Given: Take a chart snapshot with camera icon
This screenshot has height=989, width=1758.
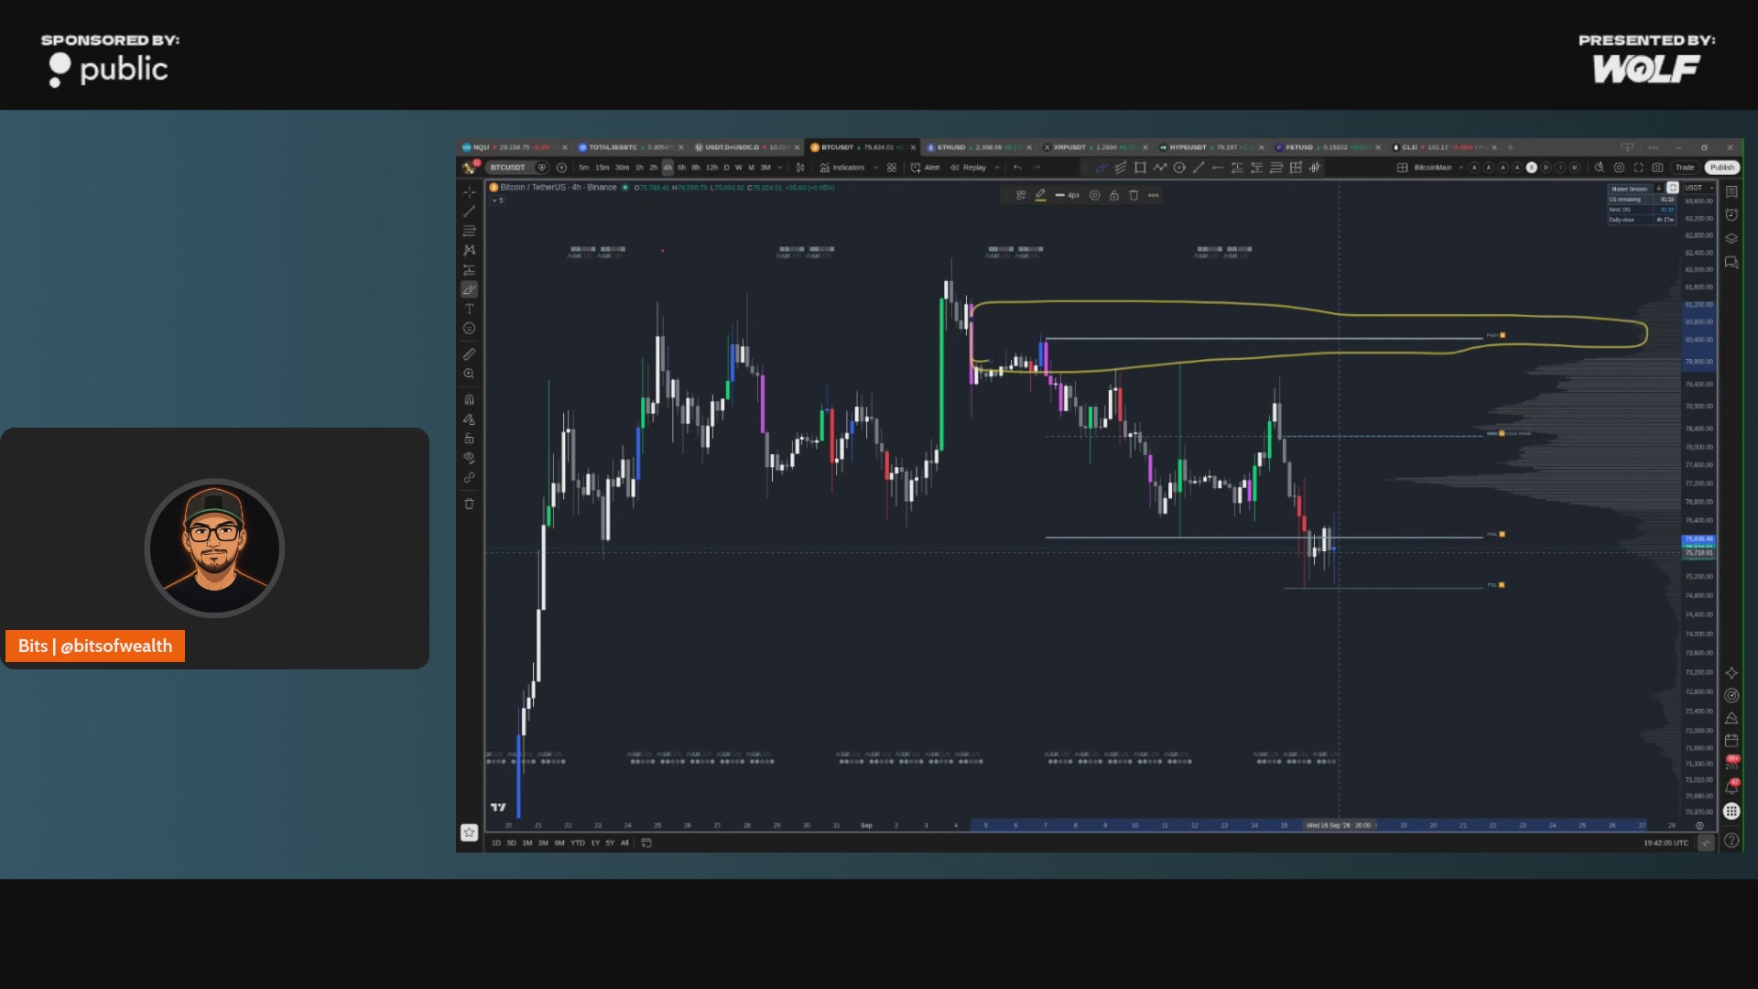Looking at the screenshot, I should click(x=1657, y=168).
